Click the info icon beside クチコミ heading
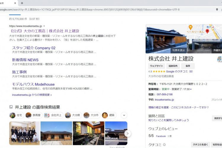This screenshot has height=148, width=222. (x=164, y=145)
